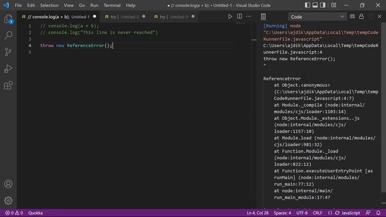The height and width of the screenshot is (217, 386).
Task: Click the [Running] node output line
Action: (282, 26)
